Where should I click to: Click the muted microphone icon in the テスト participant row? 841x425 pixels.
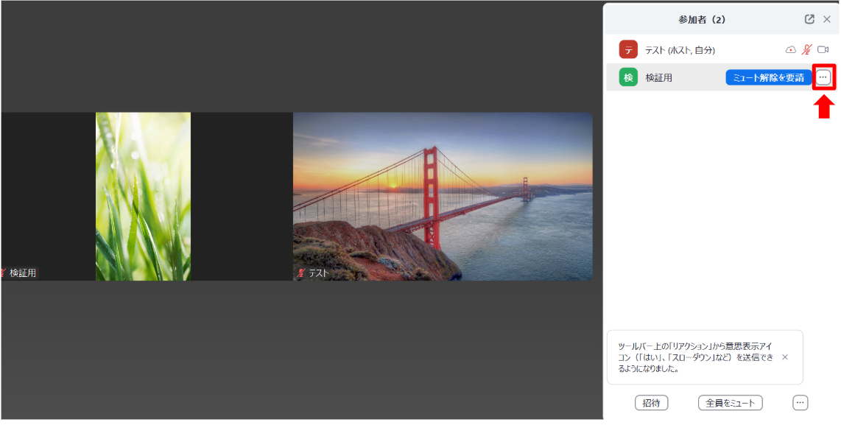click(806, 50)
